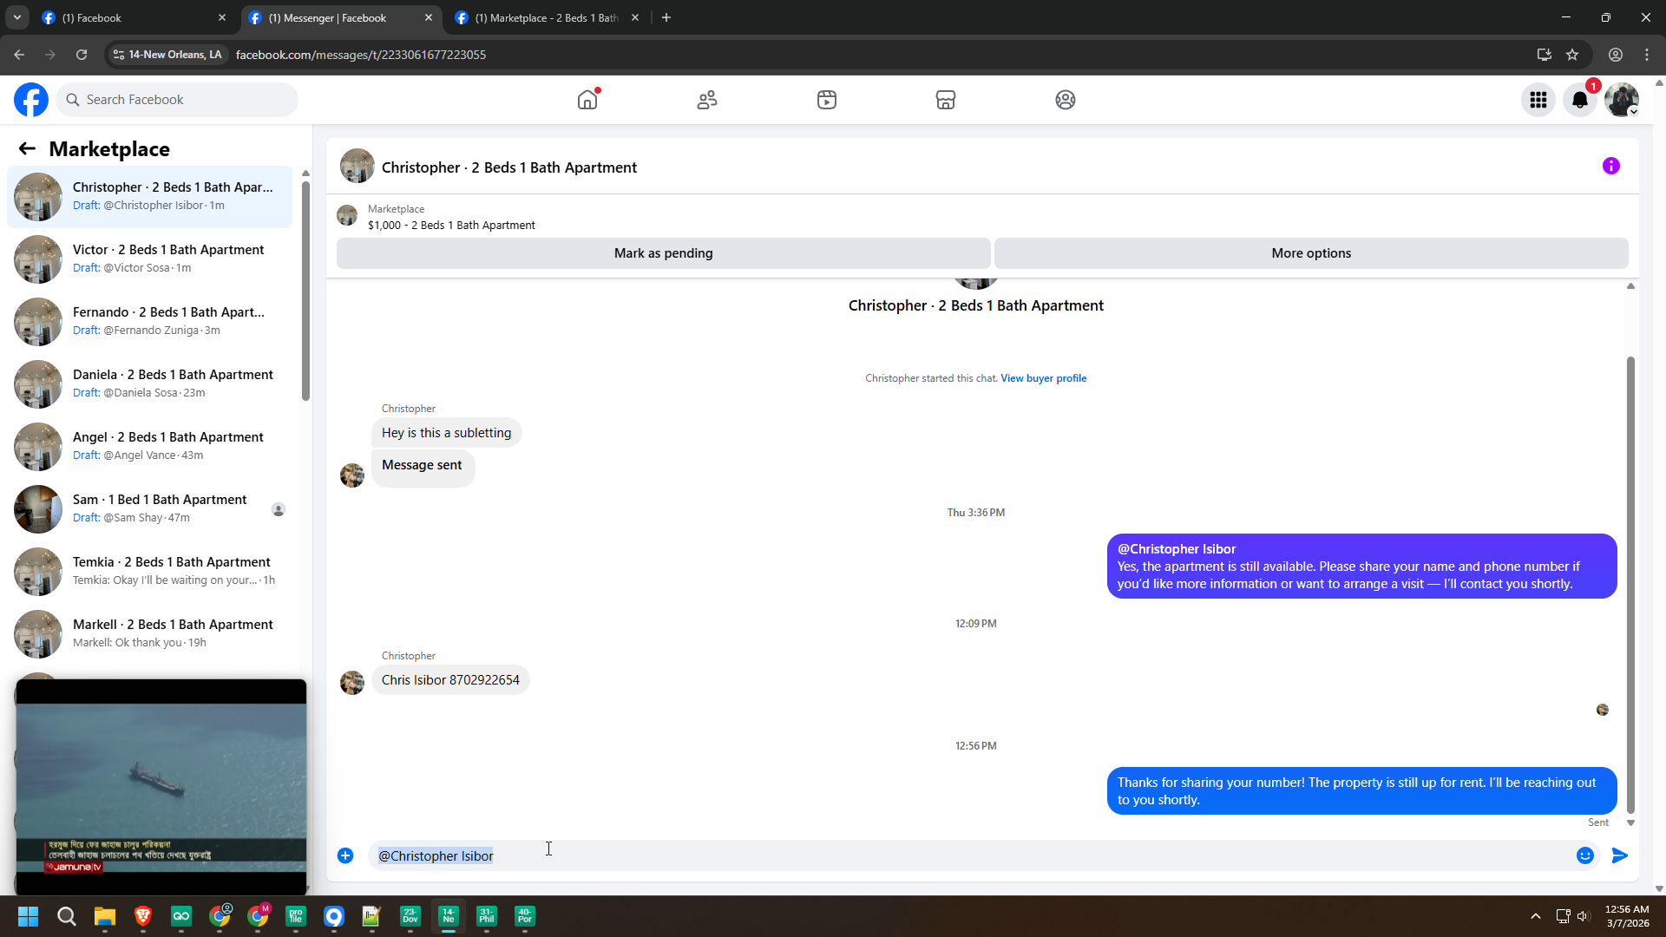Image resolution: width=1666 pixels, height=937 pixels.
Task: Open the Reels video icon
Action: coord(826,100)
